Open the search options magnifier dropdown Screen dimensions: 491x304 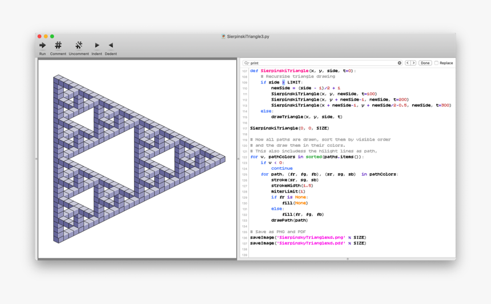(x=247, y=63)
